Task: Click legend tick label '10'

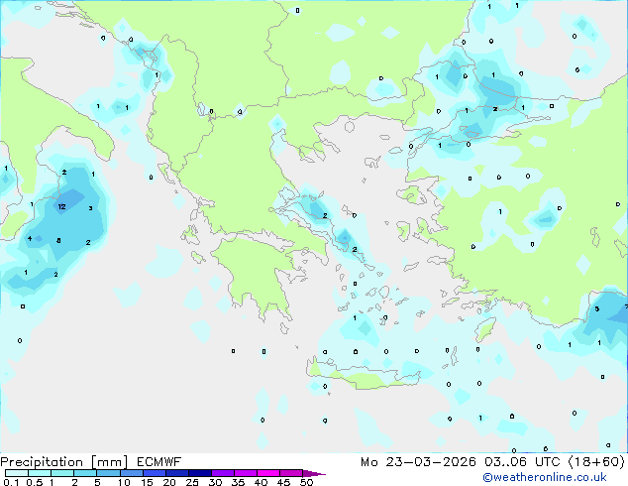Action: pyautogui.click(x=124, y=482)
